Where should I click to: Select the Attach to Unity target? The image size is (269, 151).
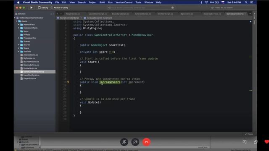59,8
